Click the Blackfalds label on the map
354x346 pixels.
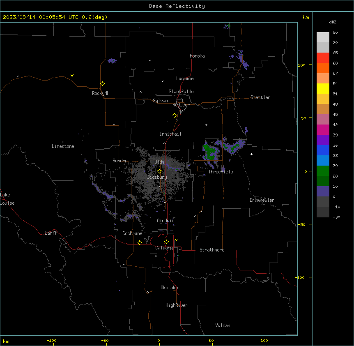pos(181,92)
